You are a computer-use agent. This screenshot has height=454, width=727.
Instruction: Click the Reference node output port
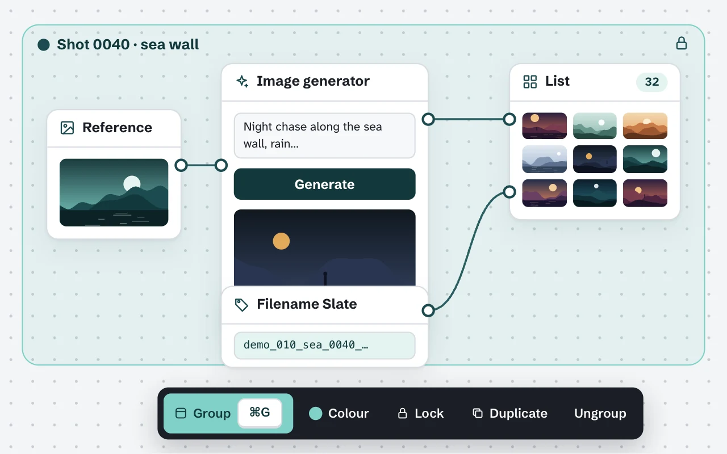[x=181, y=165]
